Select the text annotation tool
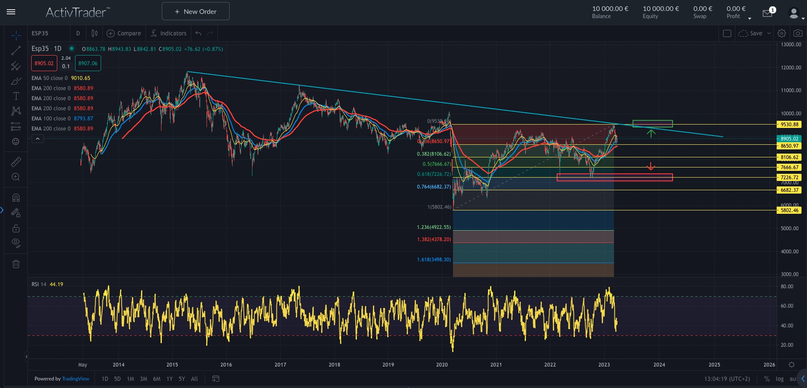This screenshot has height=388, width=807. click(x=16, y=96)
